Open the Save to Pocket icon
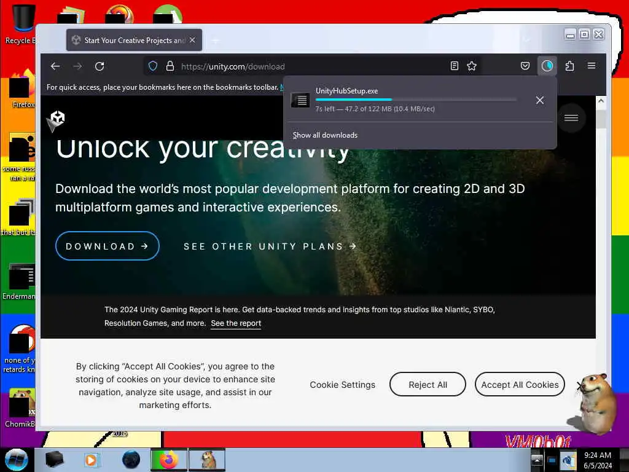 (x=525, y=66)
